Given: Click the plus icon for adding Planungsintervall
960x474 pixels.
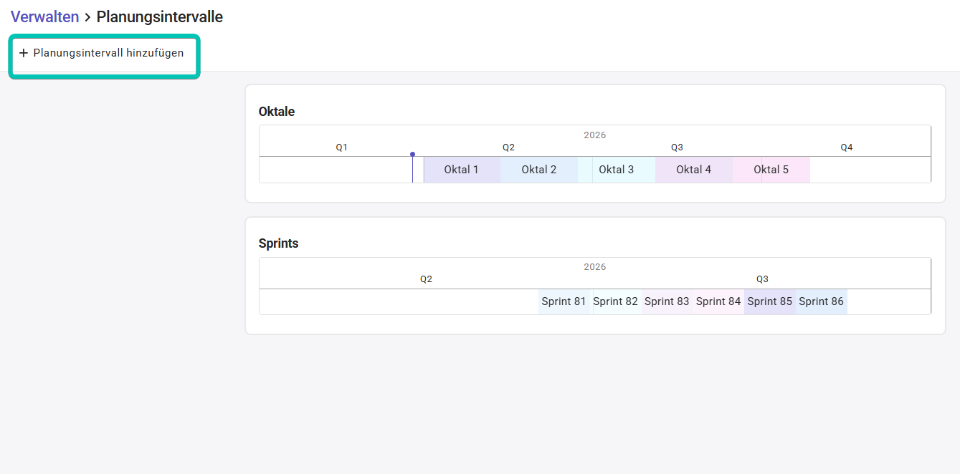Looking at the screenshot, I should point(24,53).
